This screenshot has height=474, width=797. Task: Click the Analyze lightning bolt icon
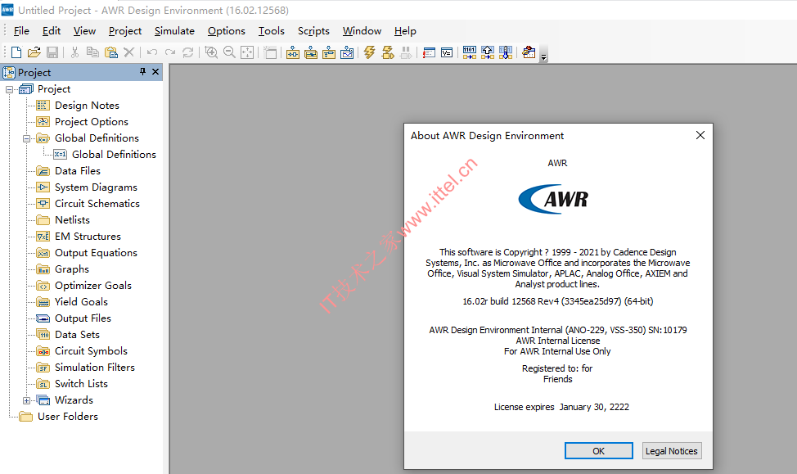tap(370, 52)
